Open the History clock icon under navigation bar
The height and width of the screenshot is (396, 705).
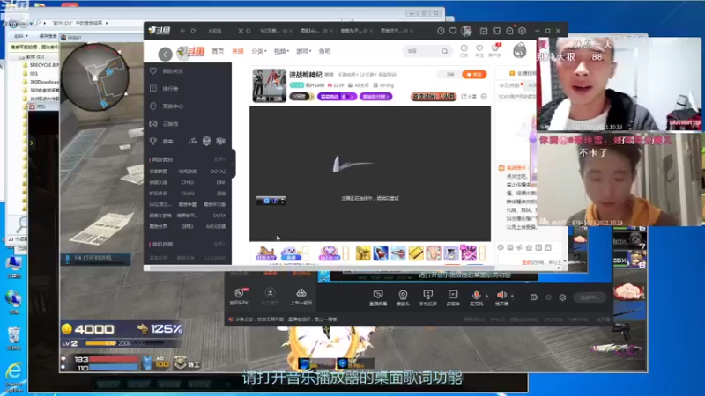(x=464, y=48)
